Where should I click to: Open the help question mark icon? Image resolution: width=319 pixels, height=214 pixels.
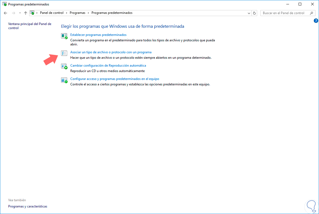(316, 21)
